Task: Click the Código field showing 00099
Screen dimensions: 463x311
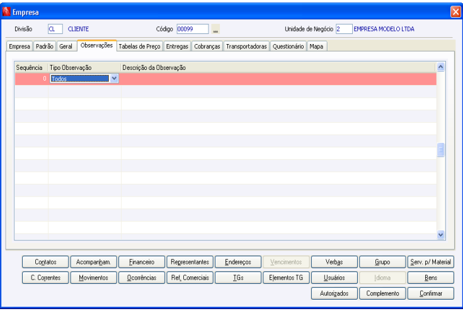Action: [193, 29]
